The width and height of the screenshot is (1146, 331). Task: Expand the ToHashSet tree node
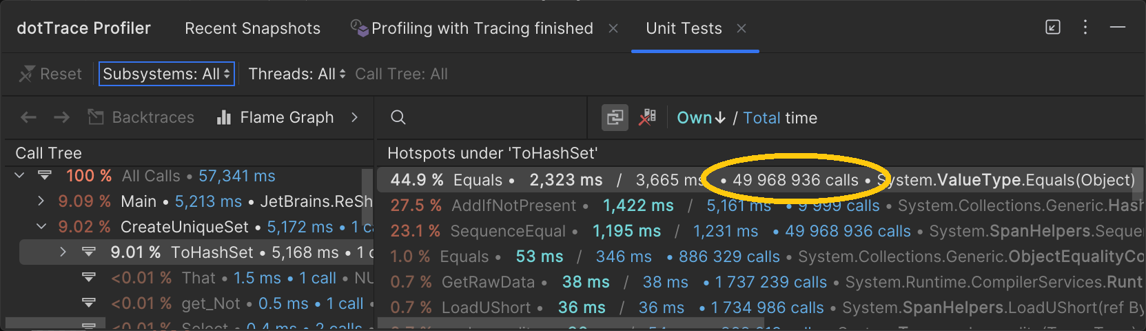[63, 252]
